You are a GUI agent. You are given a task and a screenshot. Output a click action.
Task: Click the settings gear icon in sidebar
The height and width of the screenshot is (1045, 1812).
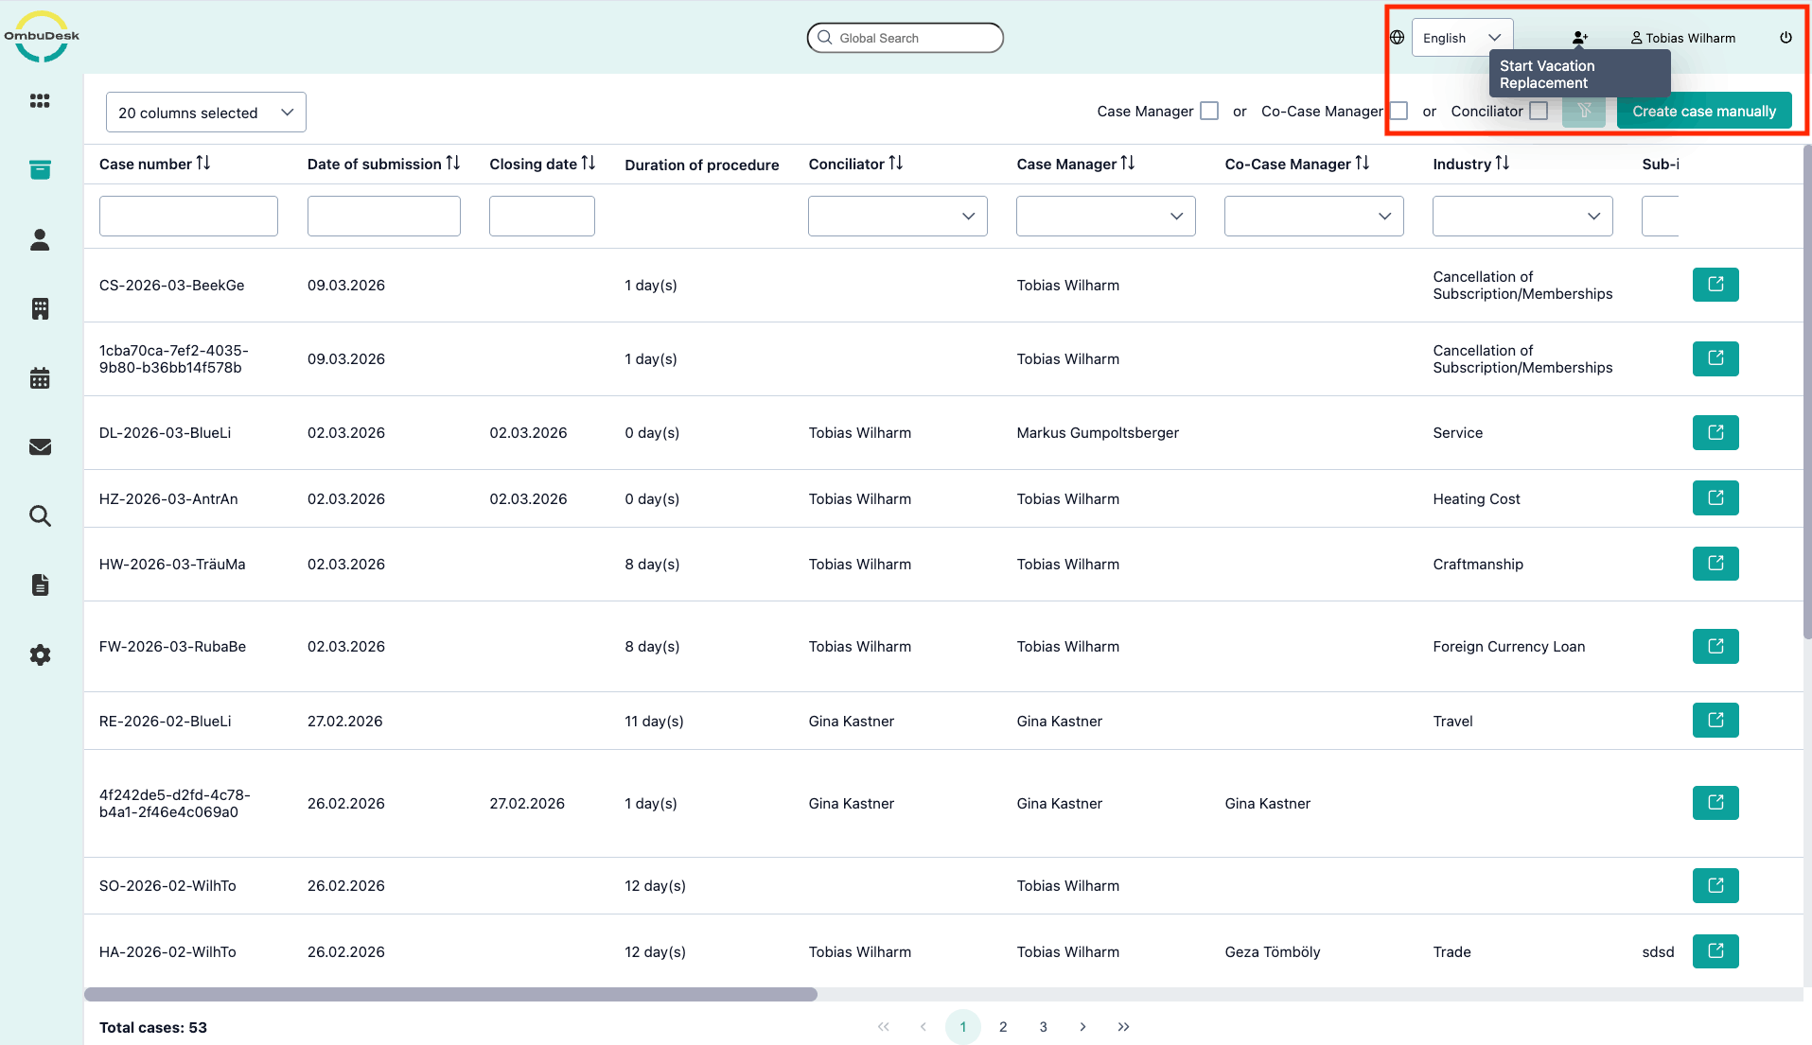pyautogui.click(x=40, y=654)
